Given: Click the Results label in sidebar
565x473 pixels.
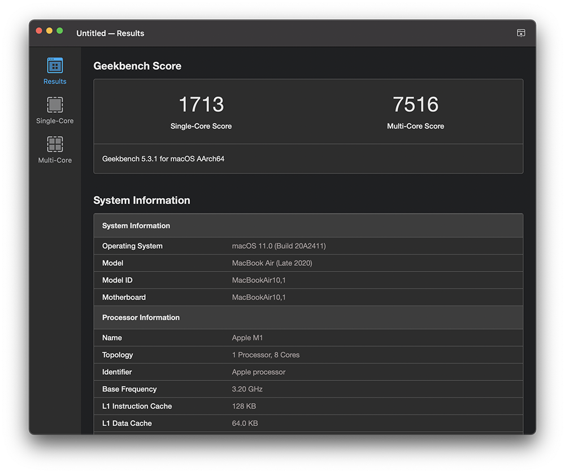Looking at the screenshot, I should (55, 81).
